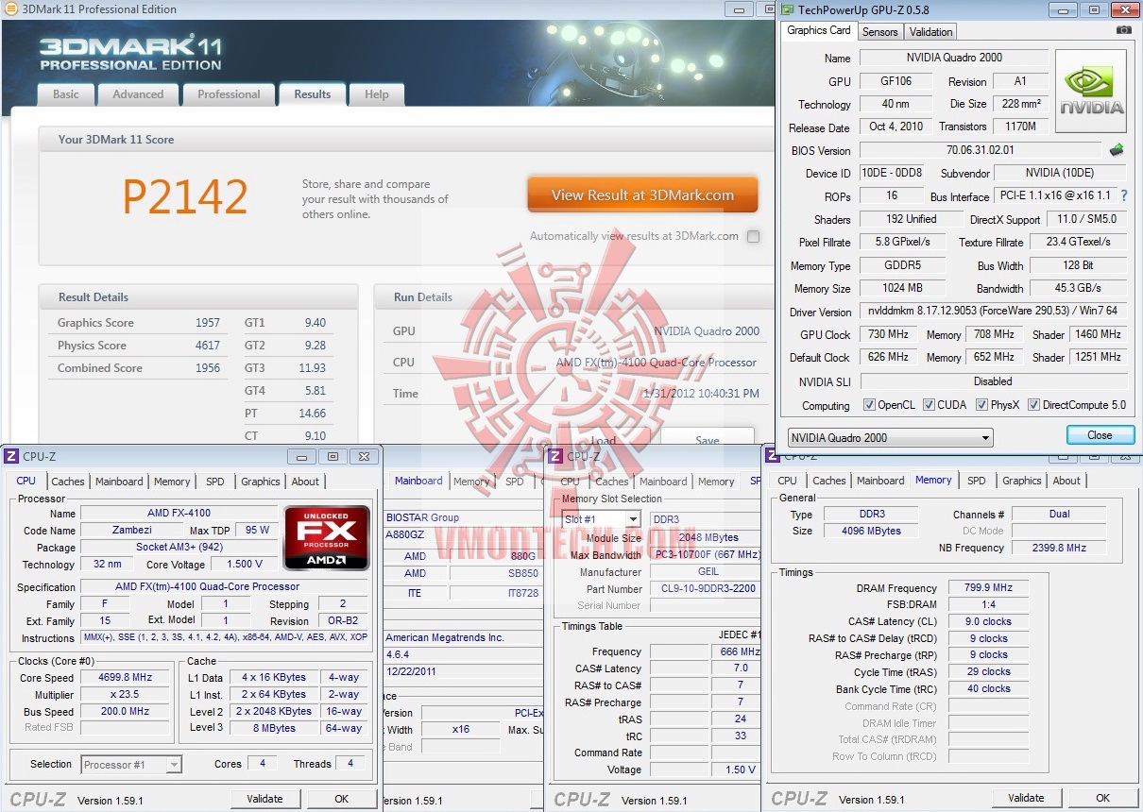Click the GPU-Z Name field NVIDIA Quadro 2000

(x=954, y=58)
